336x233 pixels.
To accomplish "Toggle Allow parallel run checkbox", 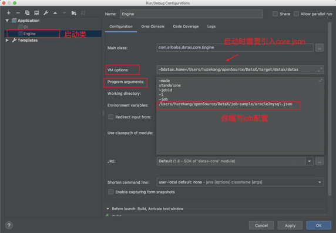I will point(296,14).
